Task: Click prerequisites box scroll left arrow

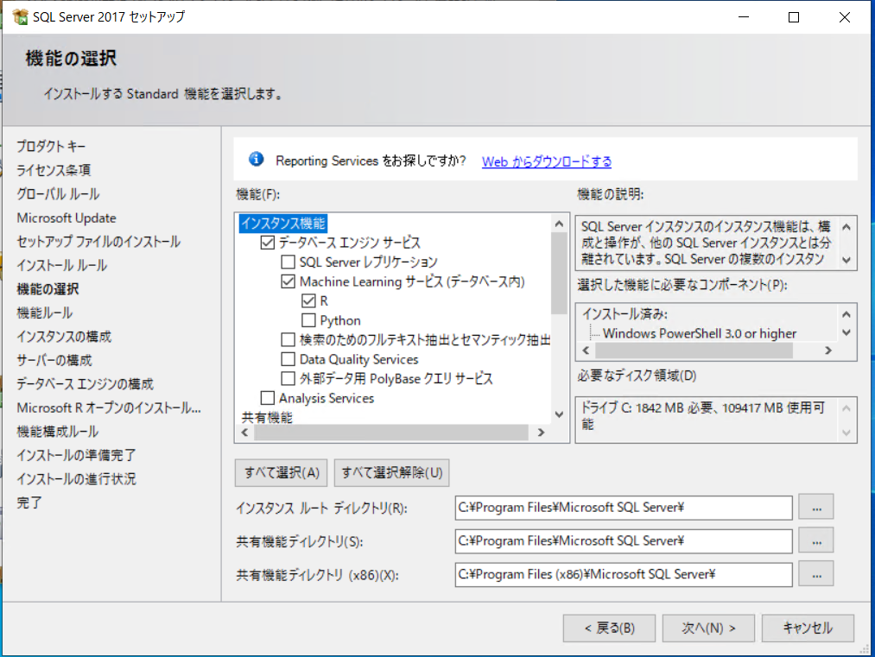Action: 586,351
